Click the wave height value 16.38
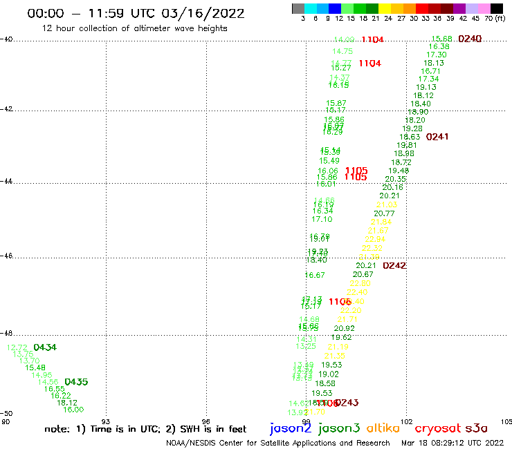Viewport: 512px width, 449px height. 439,47
